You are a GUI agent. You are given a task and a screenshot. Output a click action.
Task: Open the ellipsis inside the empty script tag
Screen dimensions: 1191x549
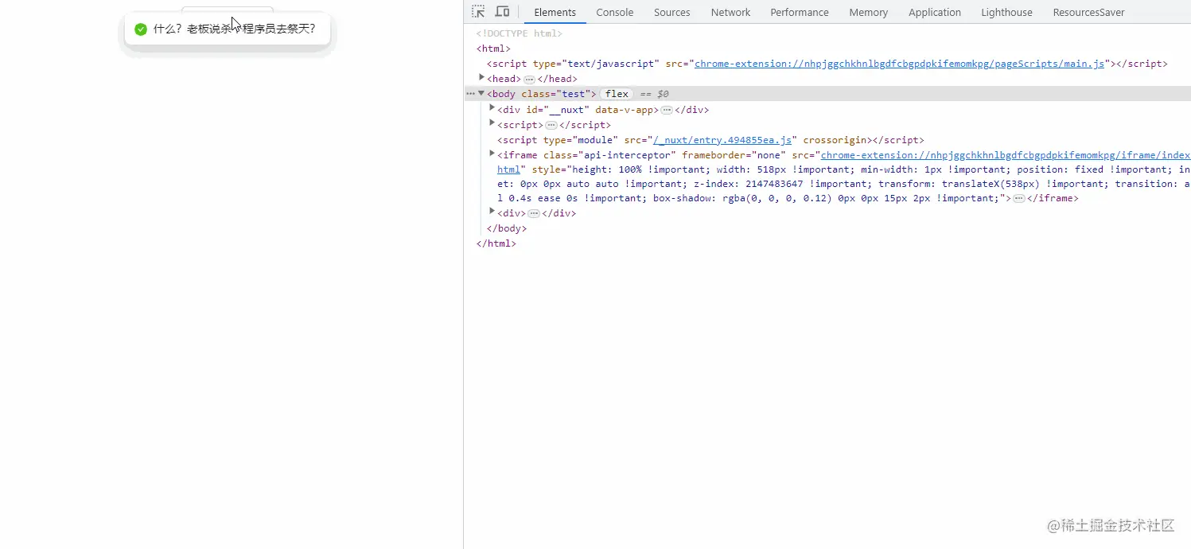point(552,125)
